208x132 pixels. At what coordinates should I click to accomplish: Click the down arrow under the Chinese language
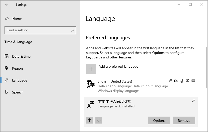[99, 120]
